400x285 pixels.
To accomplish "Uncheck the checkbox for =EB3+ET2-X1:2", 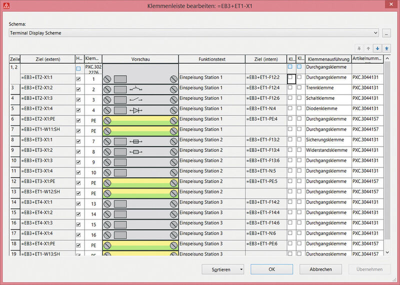I will [78, 89].
